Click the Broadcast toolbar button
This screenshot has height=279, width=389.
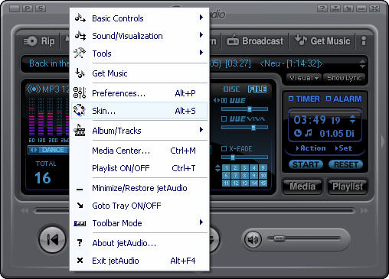(x=255, y=41)
